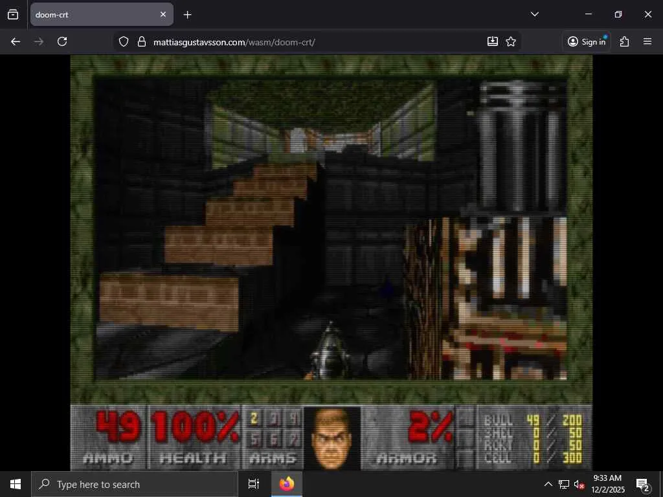Open the clock showing 9:33 AM

(607, 484)
